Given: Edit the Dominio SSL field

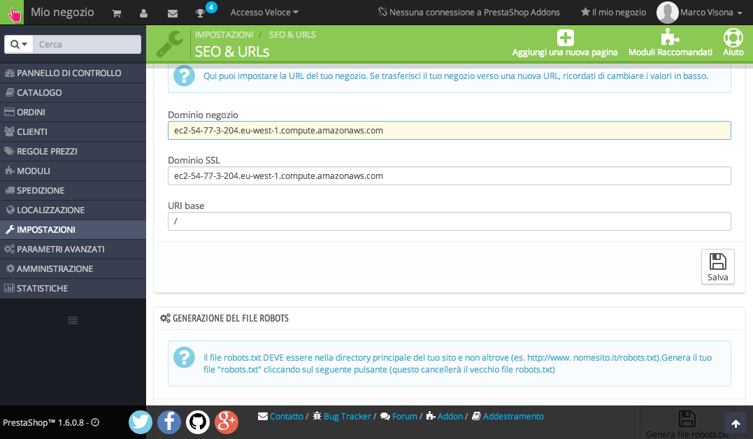Looking at the screenshot, I should pos(449,175).
